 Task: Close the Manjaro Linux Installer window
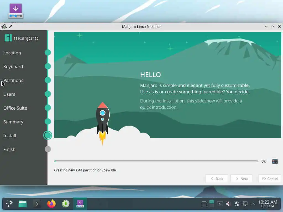coord(279,26)
